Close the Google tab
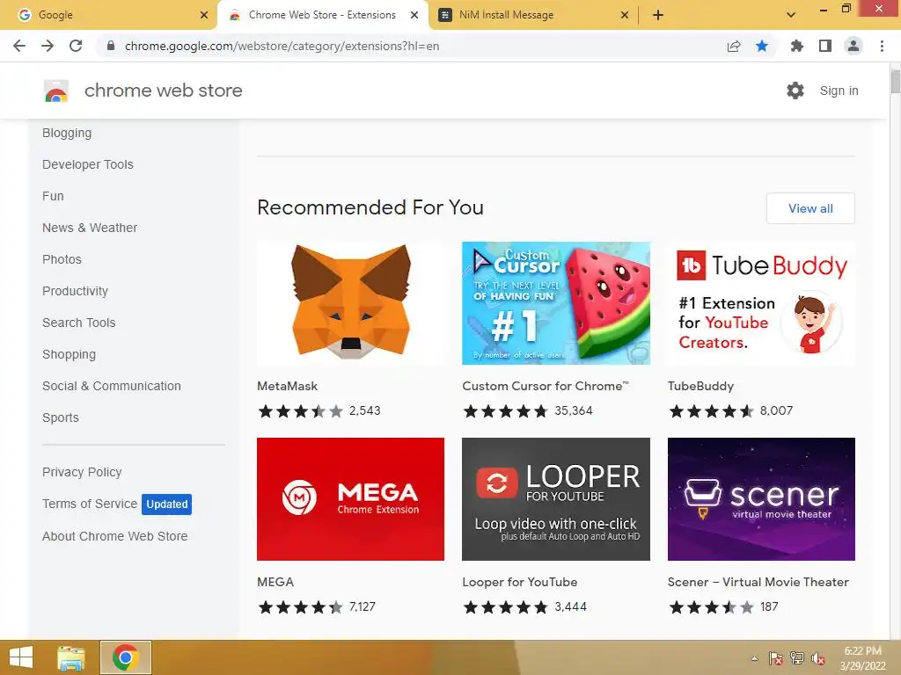 pyautogui.click(x=204, y=15)
